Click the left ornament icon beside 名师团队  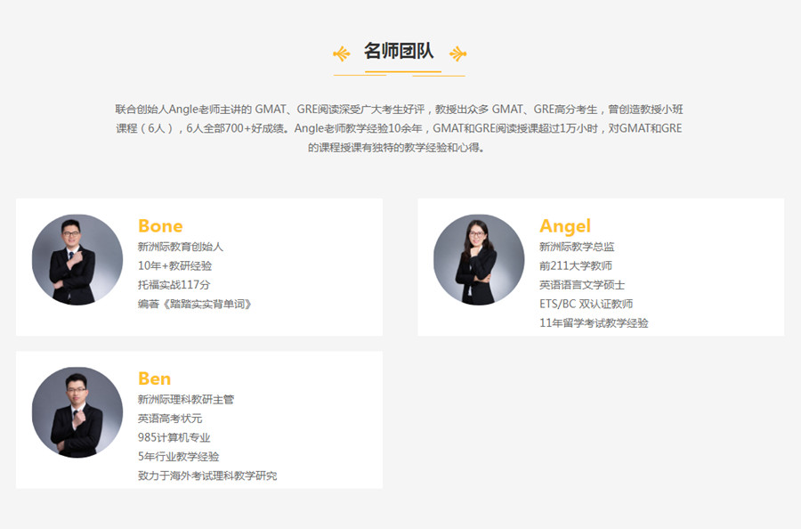341,53
